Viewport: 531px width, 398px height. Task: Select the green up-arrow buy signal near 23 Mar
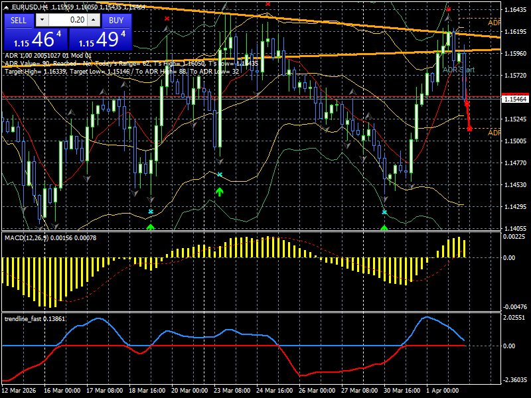[220, 191]
